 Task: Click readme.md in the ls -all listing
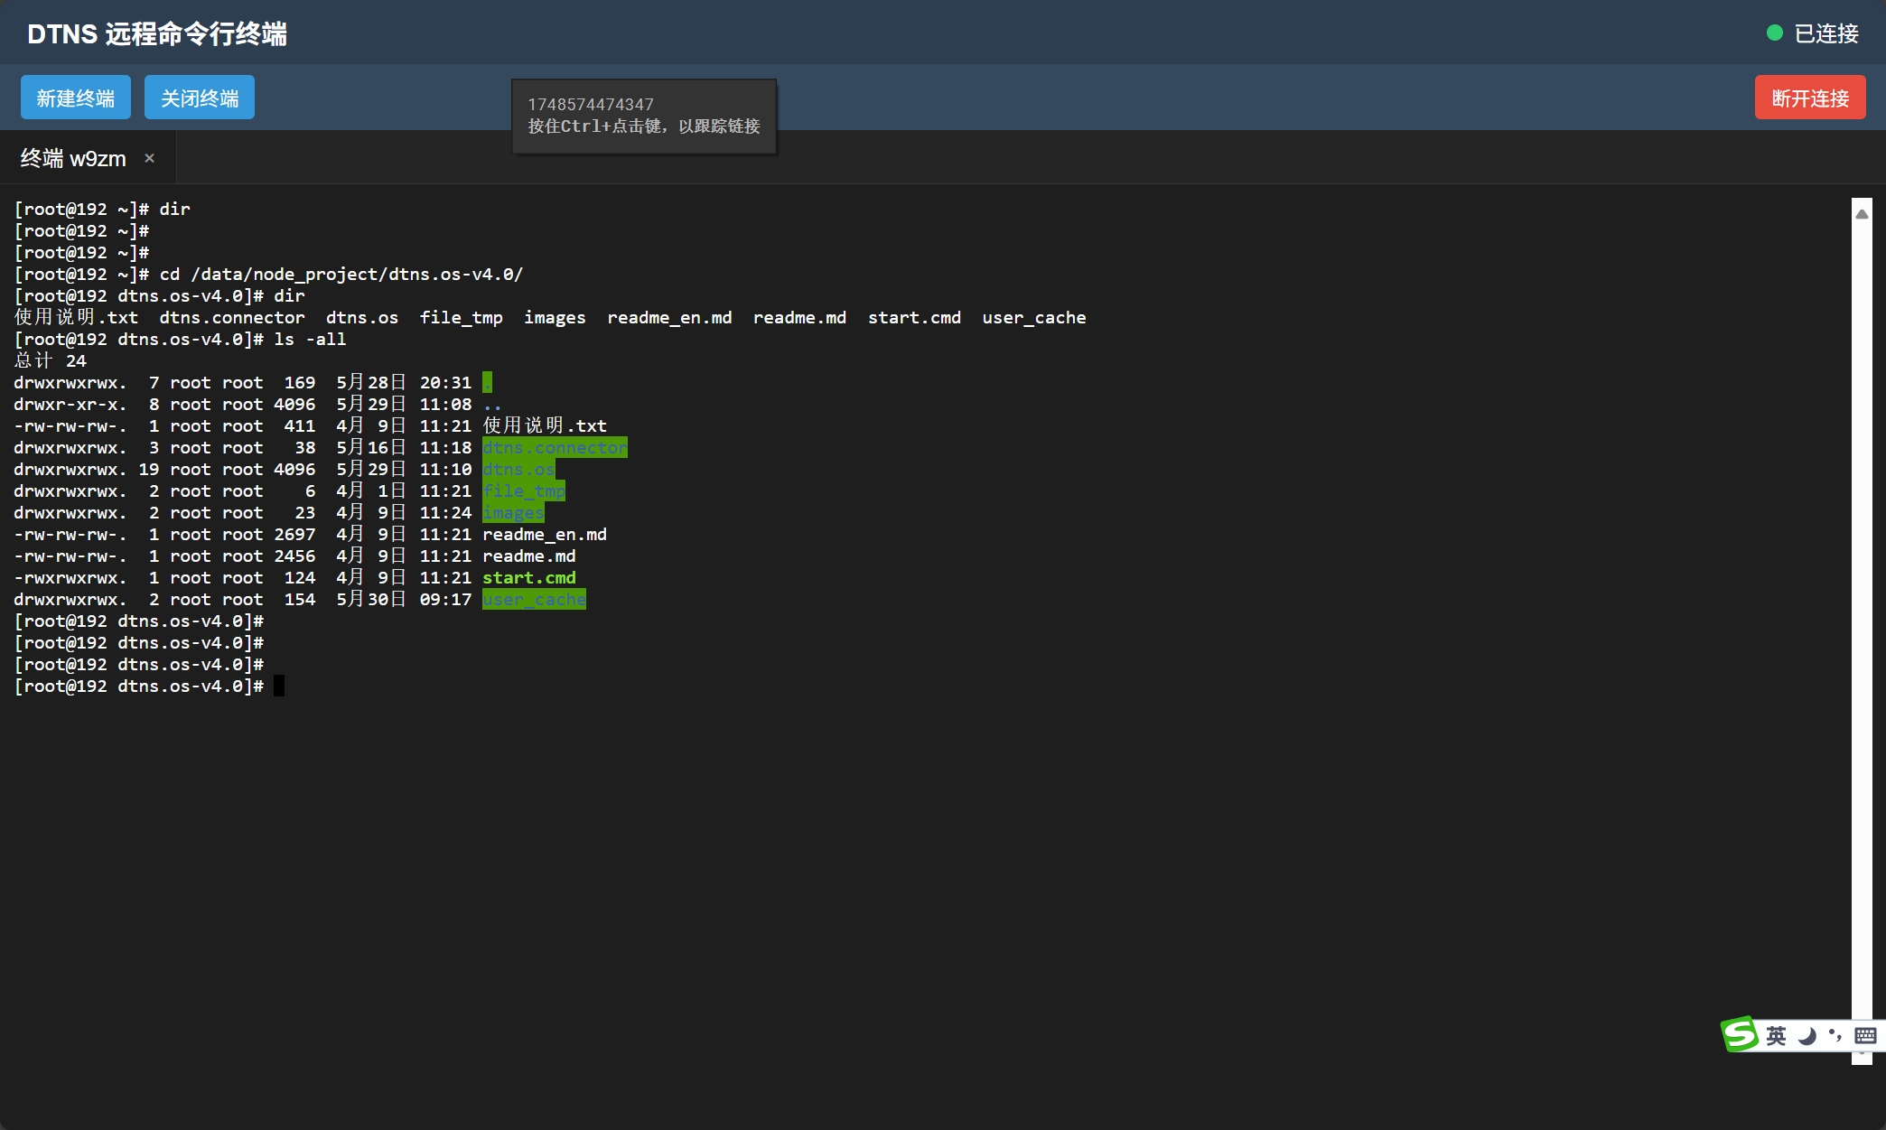(x=529, y=556)
